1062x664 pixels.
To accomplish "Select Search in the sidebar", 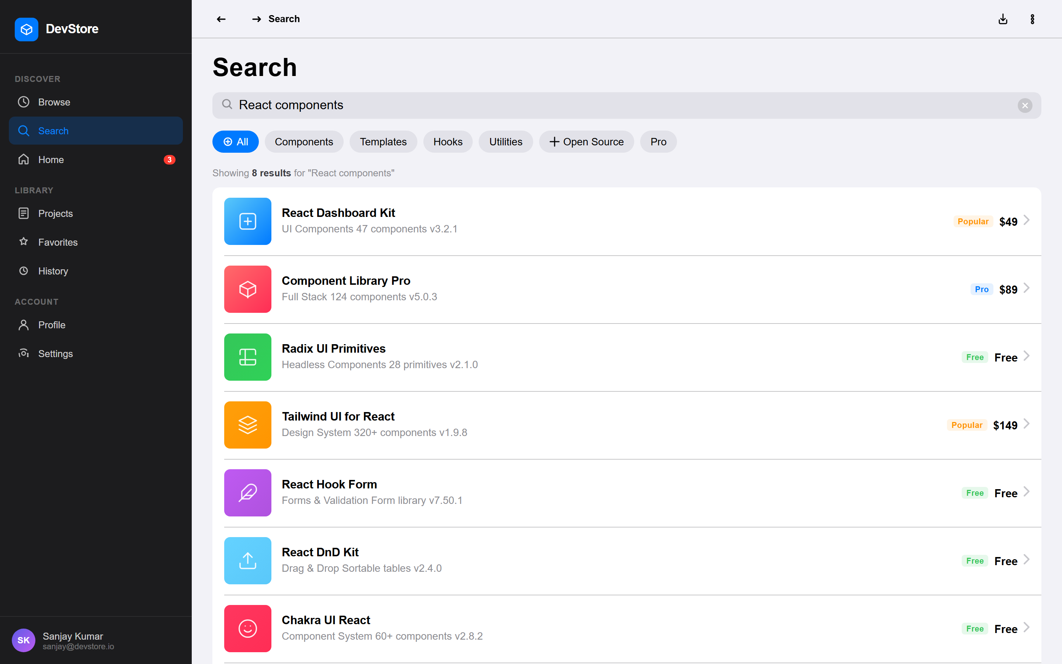I will coord(96,131).
